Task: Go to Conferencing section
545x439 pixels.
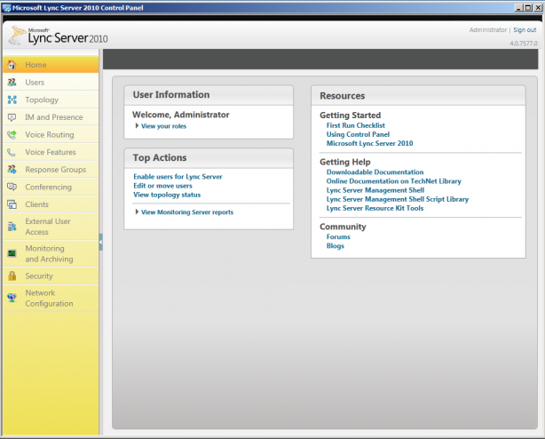Action: point(51,187)
